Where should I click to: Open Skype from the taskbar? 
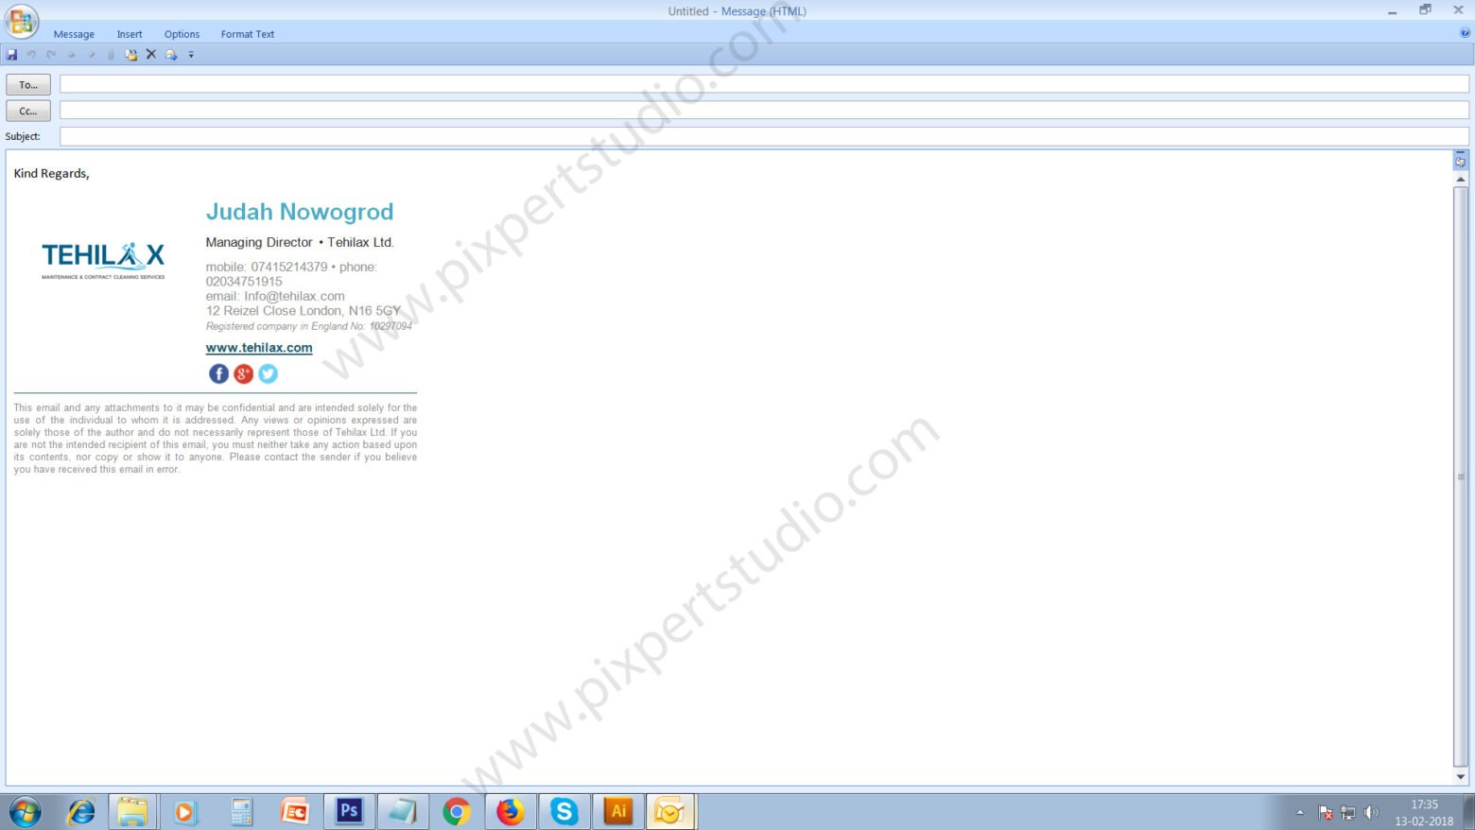(x=564, y=811)
